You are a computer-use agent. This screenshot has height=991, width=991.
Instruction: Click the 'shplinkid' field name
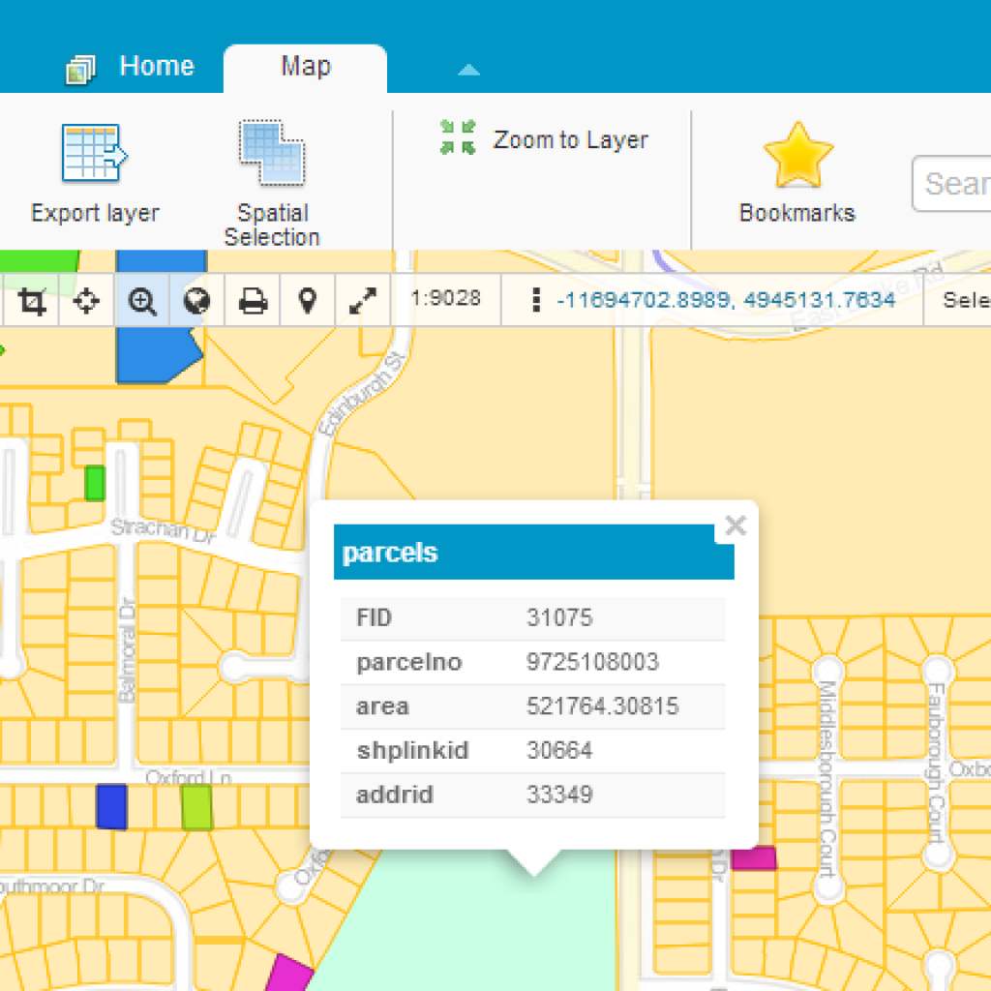[412, 750]
